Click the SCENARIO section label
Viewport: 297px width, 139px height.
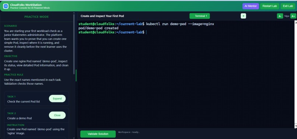tap(10, 26)
